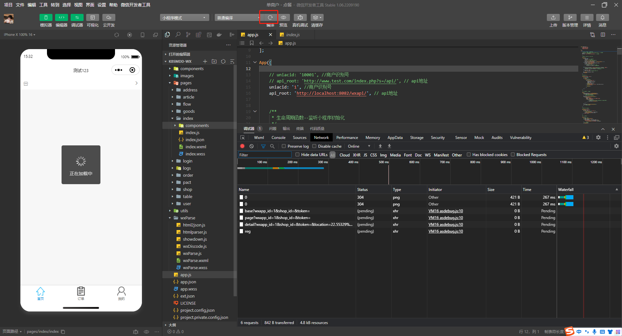622x336 pixels.
Task: Create a new folder in KBSMDD-WX
Action: [x=214, y=61]
